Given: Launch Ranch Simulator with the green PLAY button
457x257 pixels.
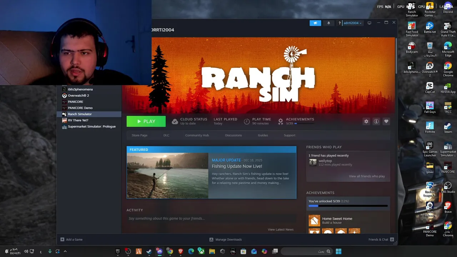Looking at the screenshot, I should tap(146, 121).
